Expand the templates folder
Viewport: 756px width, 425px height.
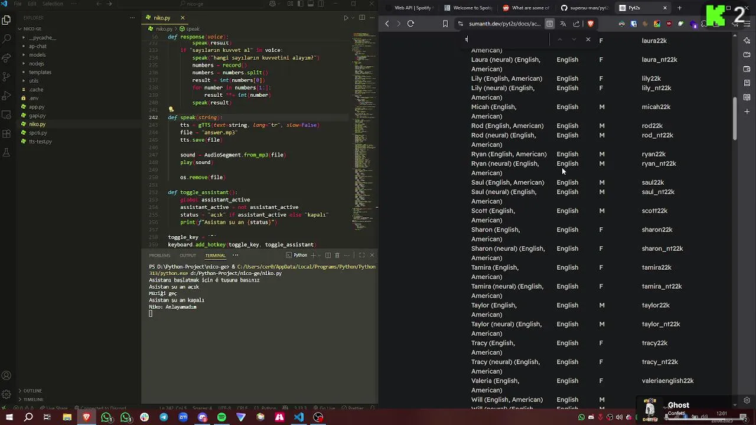tap(40, 72)
